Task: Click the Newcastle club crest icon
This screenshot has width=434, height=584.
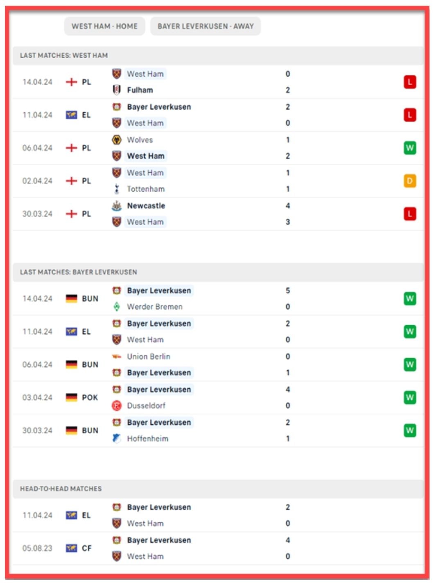Action: click(117, 206)
